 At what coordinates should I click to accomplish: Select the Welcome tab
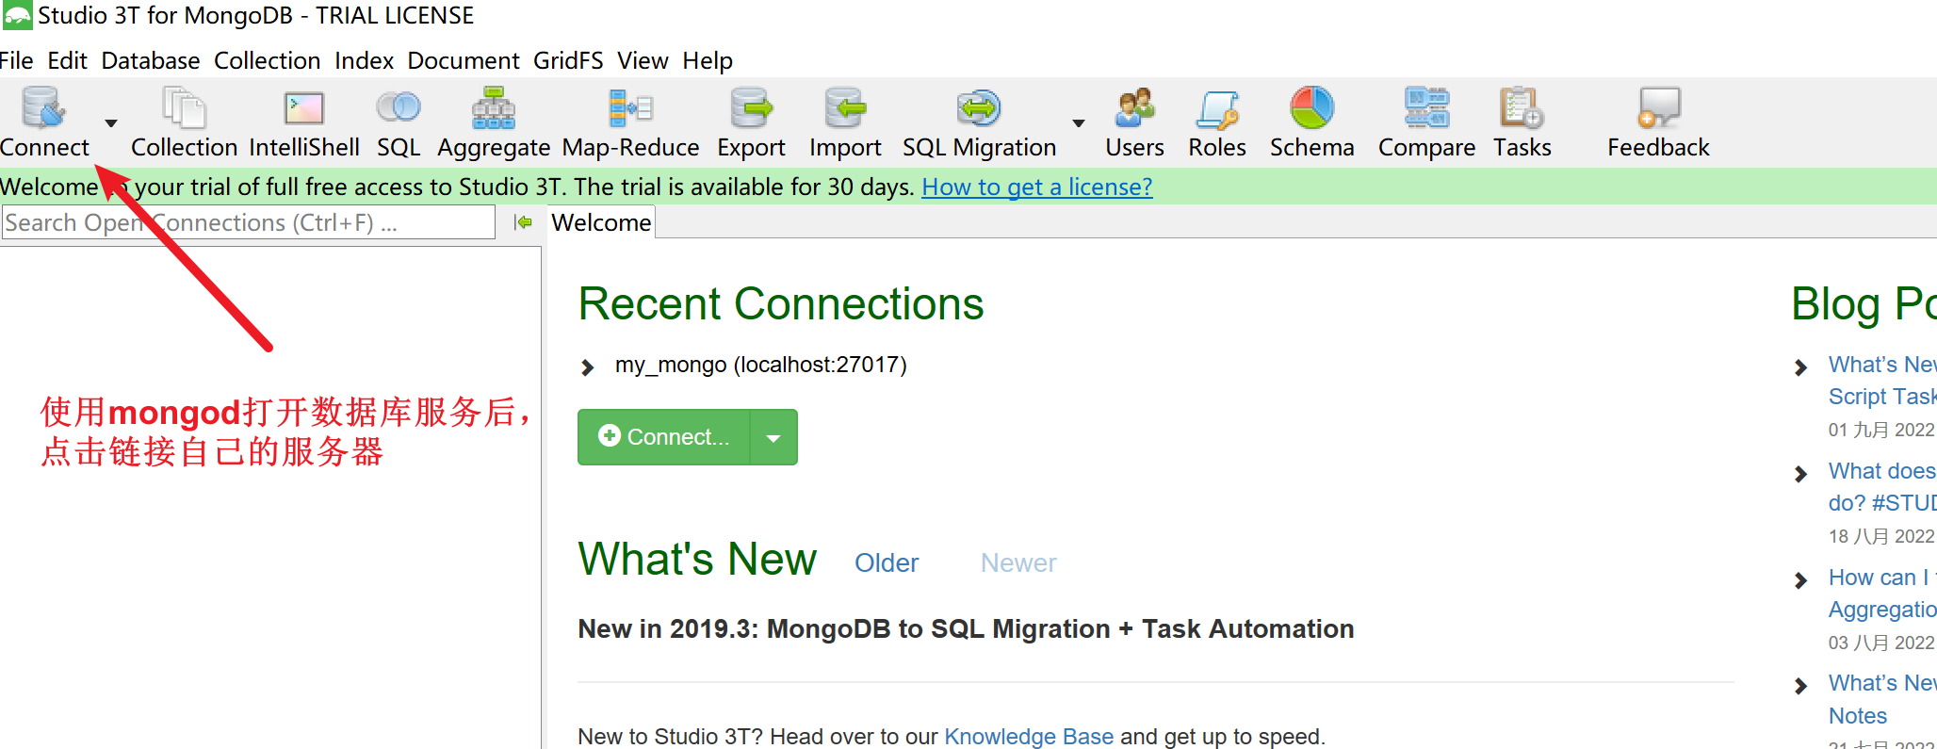pos(601,222)
